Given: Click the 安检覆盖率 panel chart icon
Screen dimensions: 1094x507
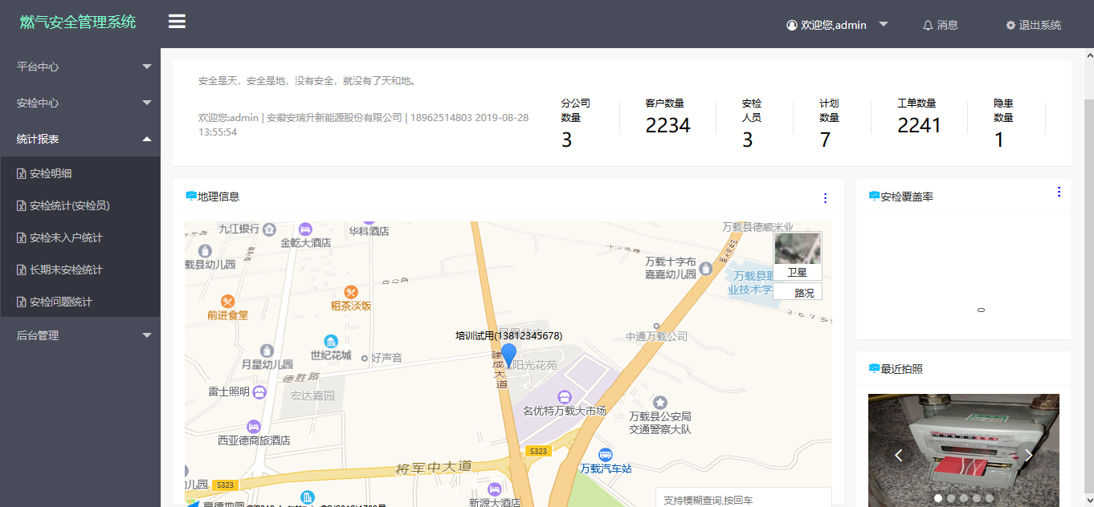Looking at the screenshot, I should coord(872,193).
